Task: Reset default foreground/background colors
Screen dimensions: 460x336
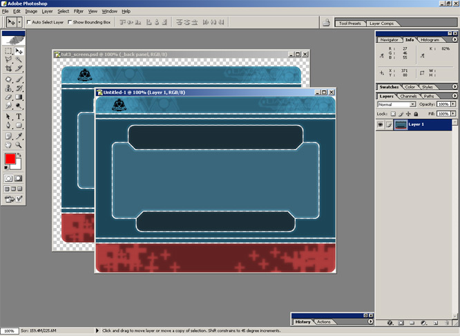Action: 6,168
